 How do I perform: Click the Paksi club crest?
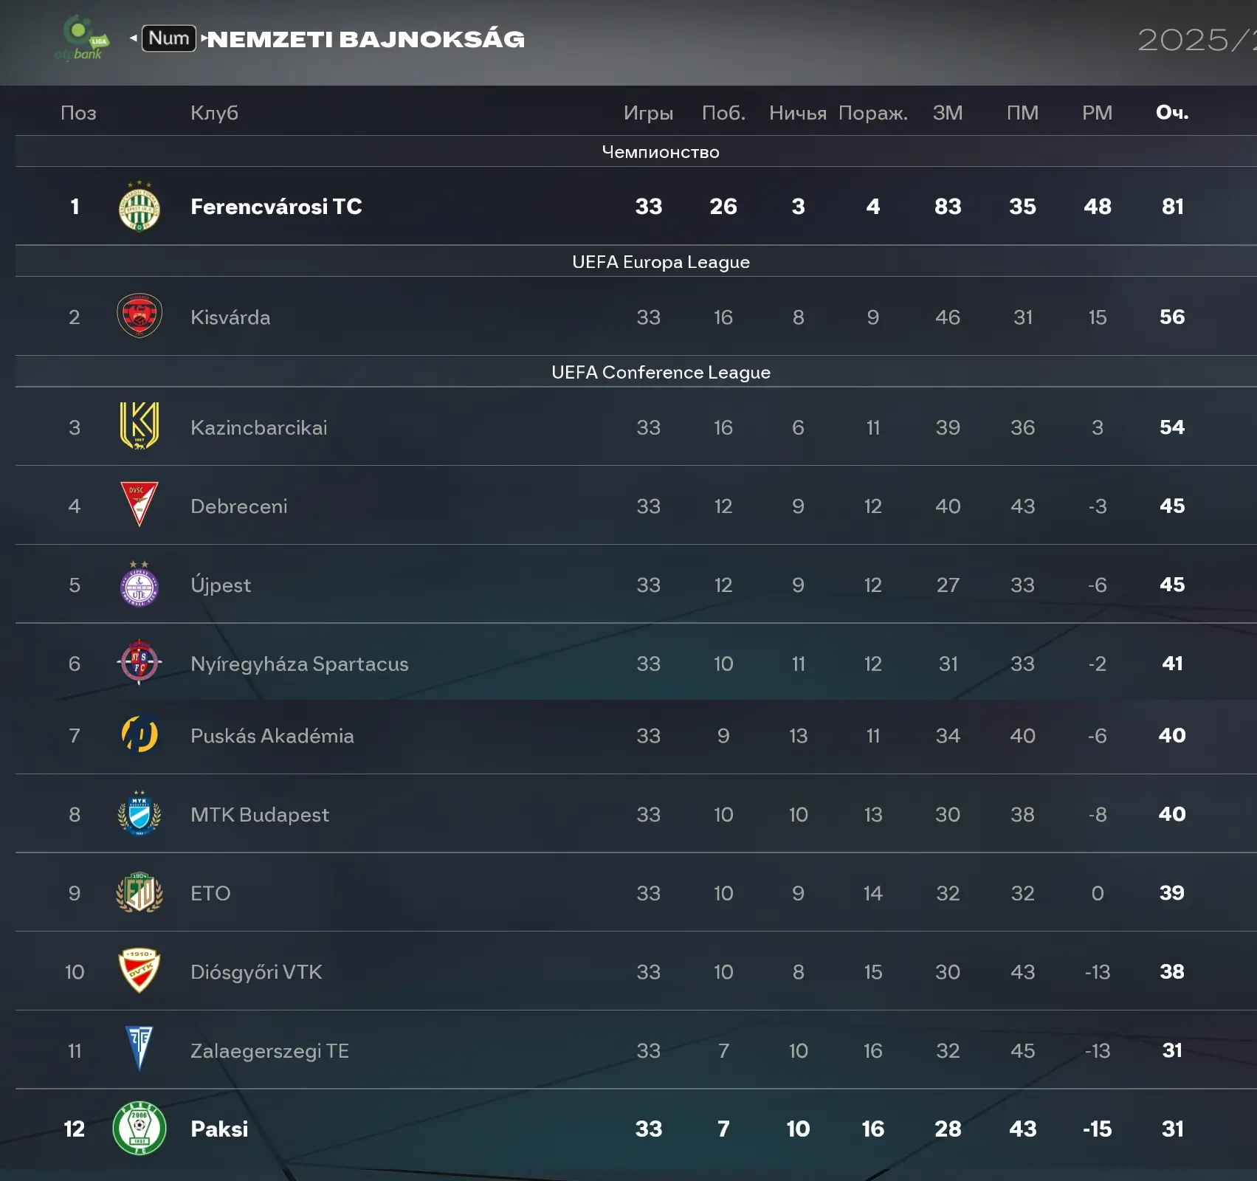click(139, 1128)
